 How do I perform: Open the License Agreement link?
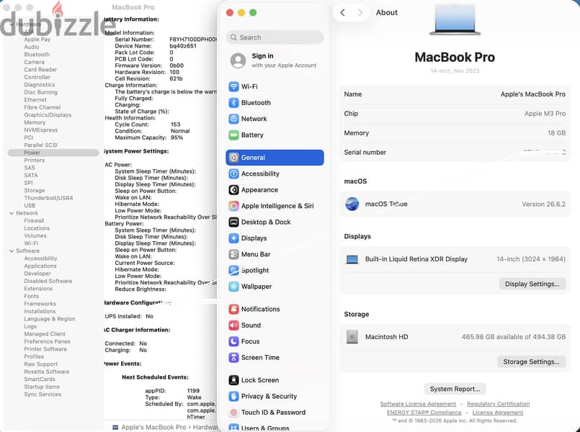coord(498,413)
